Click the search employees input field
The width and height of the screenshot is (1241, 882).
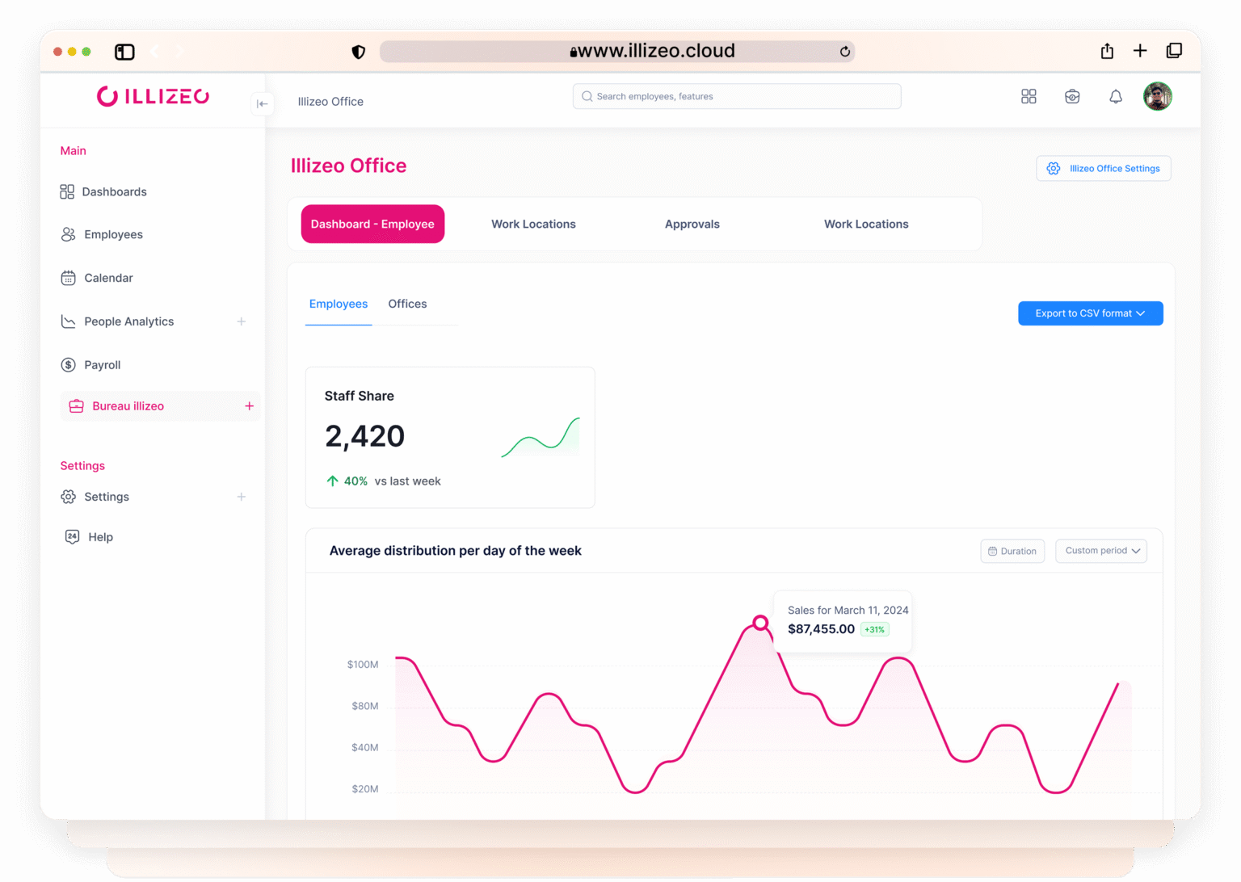tap(737, 96)
